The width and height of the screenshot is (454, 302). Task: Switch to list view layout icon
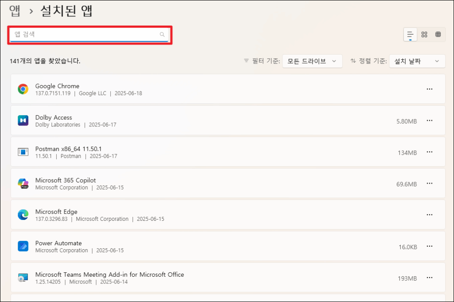[410, 35]
